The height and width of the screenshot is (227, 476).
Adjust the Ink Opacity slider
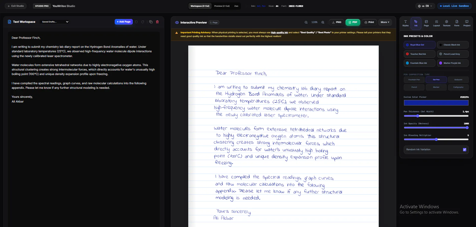pyautogui.click(x=436, y=128)
